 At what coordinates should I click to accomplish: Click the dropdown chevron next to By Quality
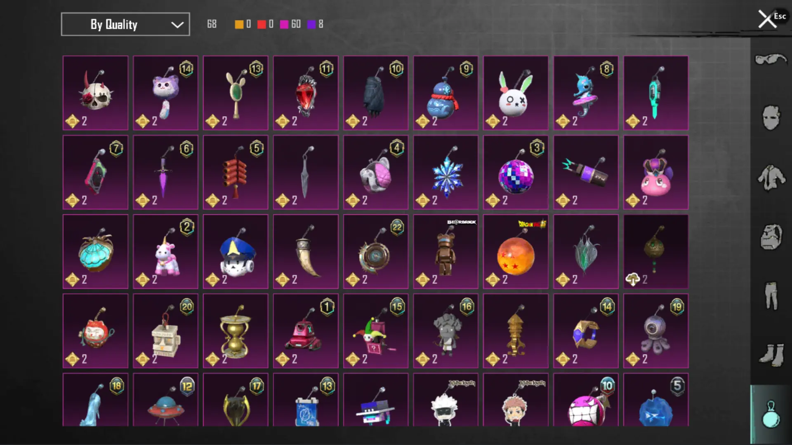pyautogui.click(x=177, y=25)
